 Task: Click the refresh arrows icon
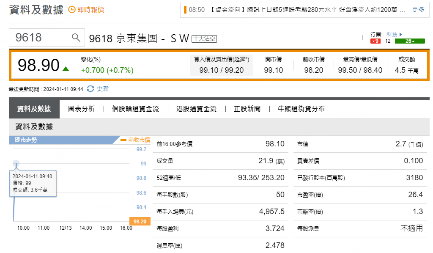[90, 89]
